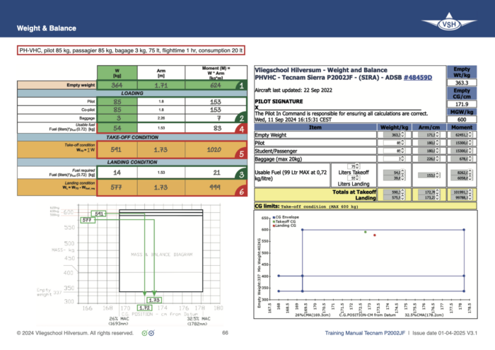Click the take-off condition weight 591 cell
This screenshot has height=350, width=495.
click(116, 150)
